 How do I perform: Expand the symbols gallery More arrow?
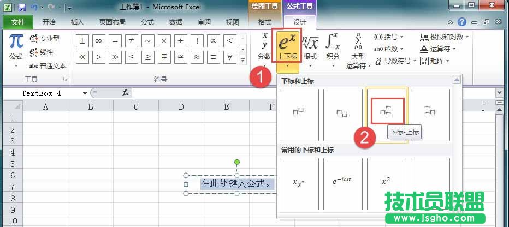click(x=242, y=61)
